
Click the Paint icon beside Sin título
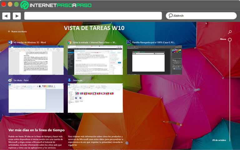point(10,80)
